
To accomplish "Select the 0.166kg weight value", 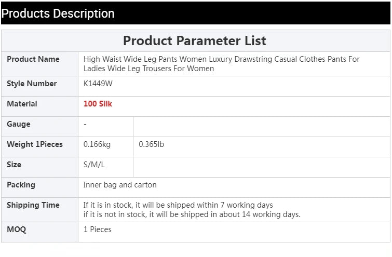I will pos(97,144).
